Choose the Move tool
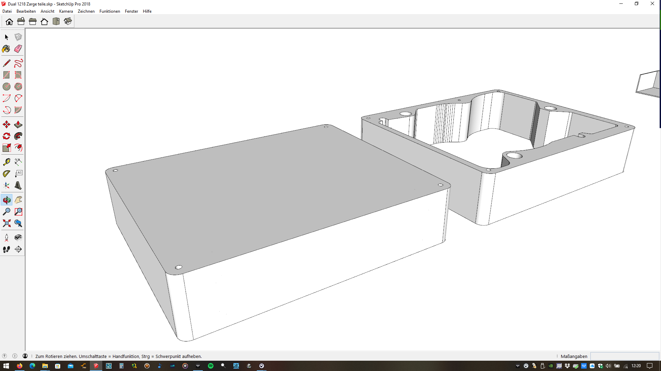This screenshot has height=371, width=661. coord(6,124)
